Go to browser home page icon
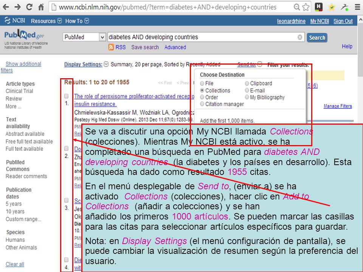Viewport: 363px width, 272px height. click(x=41, y=7)
